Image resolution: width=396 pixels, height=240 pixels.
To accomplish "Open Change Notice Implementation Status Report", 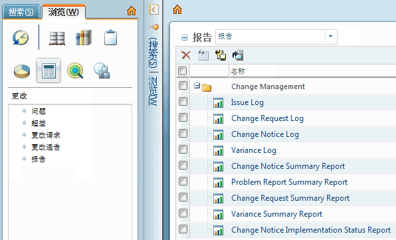I will [x=311, y=230].
